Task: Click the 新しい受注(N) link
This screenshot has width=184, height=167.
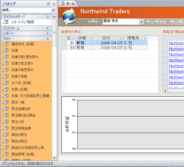Action: click(156, 22)
